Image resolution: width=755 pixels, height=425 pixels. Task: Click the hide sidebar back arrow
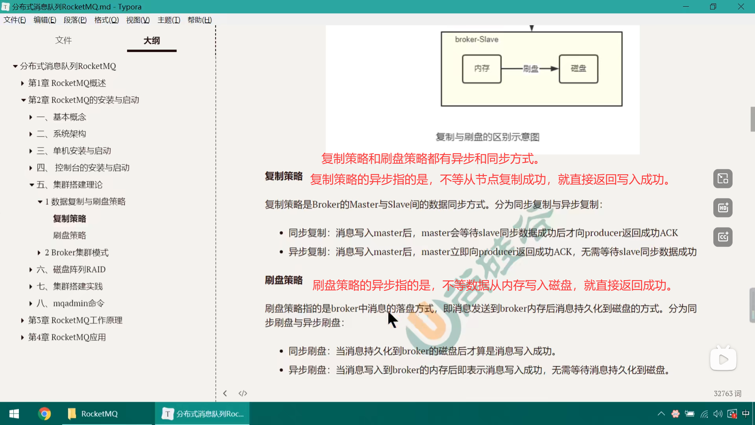pos(225,393)
